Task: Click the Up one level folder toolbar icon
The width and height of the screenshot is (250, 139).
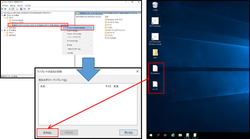Action: [9, 9]
